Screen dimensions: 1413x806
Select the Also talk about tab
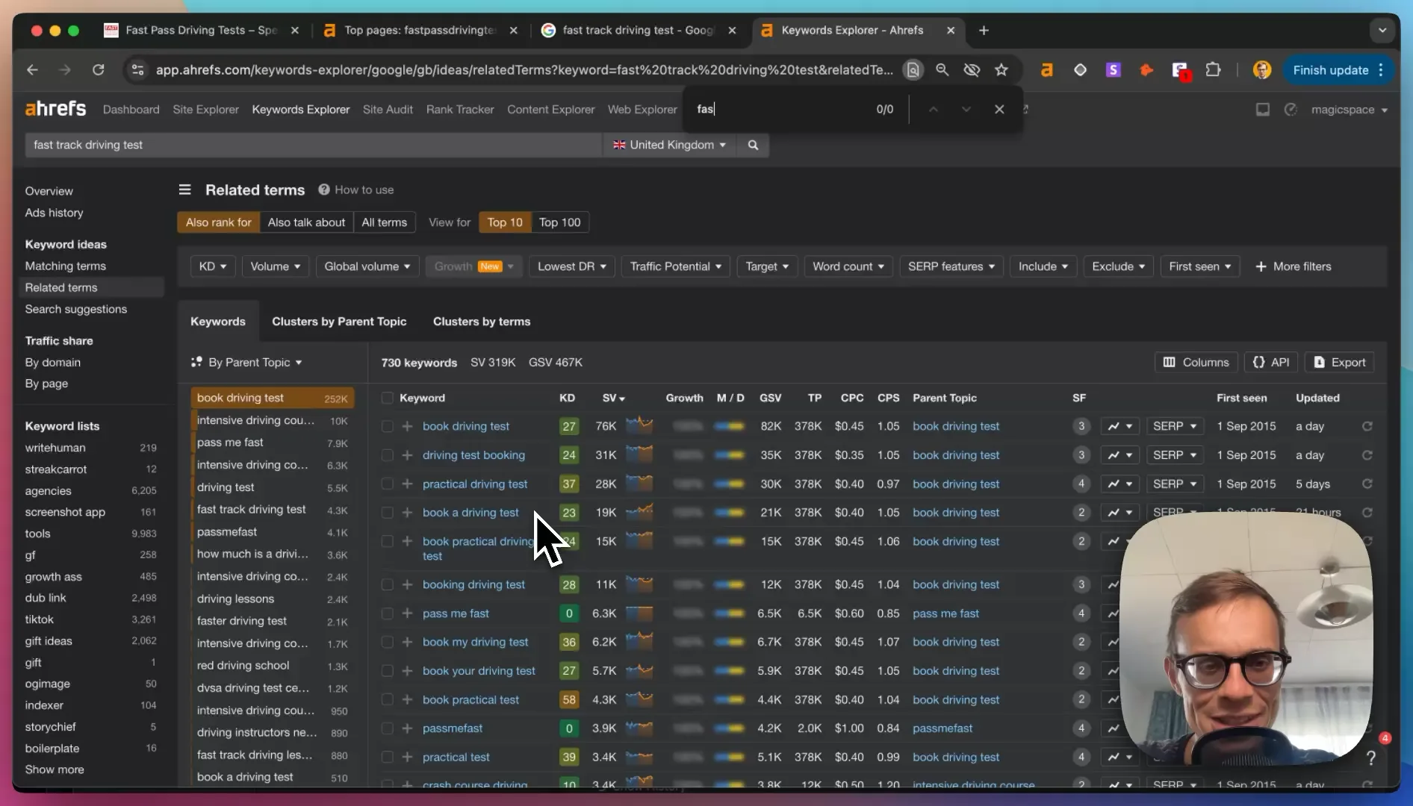pyautogui.click(x=306, y=222)
